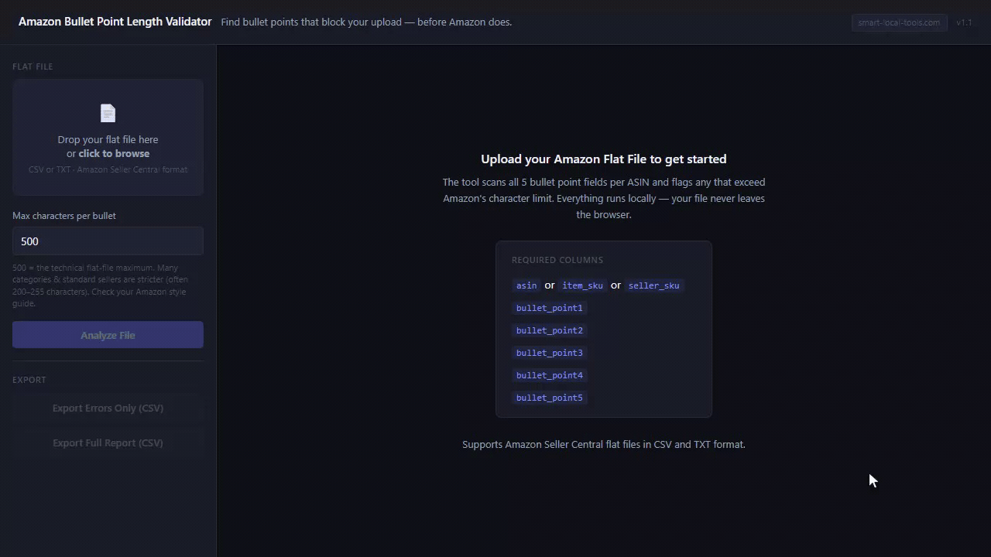Viewport: 991px width, 557px height.
Task: Export Errors Only as CSV
Action: [x=108, y=408]
